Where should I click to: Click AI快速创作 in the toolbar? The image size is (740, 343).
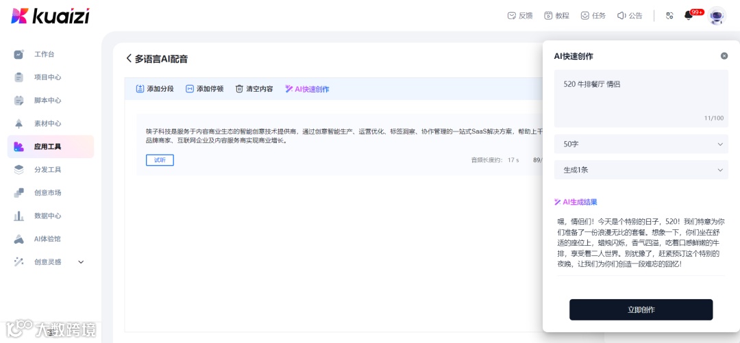point(307,89)
